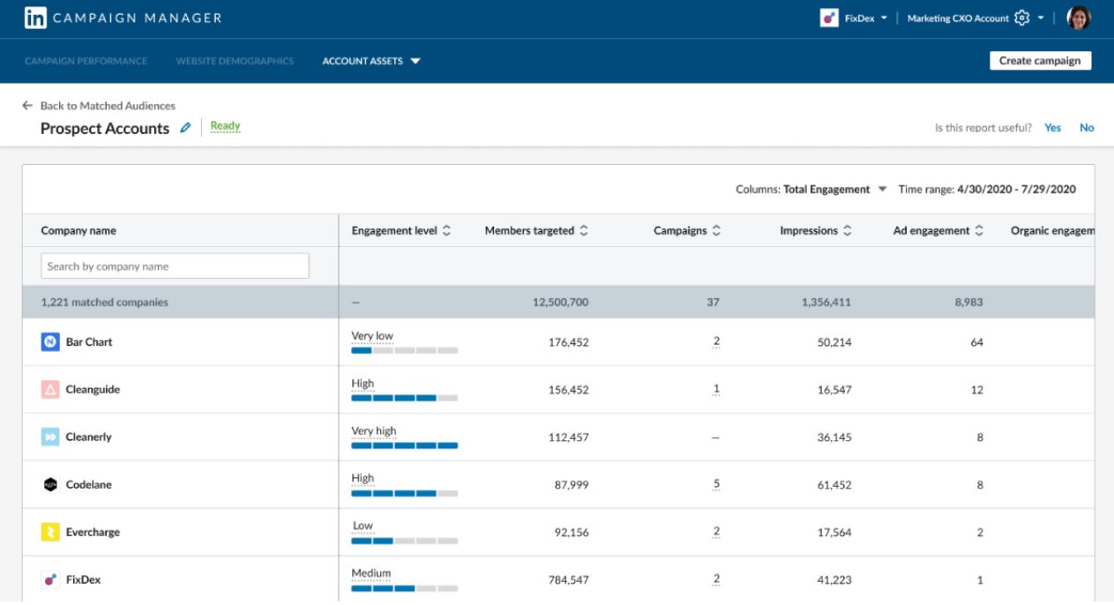
Task: Click the Codelane company logo
Action: tap(50, 484)
